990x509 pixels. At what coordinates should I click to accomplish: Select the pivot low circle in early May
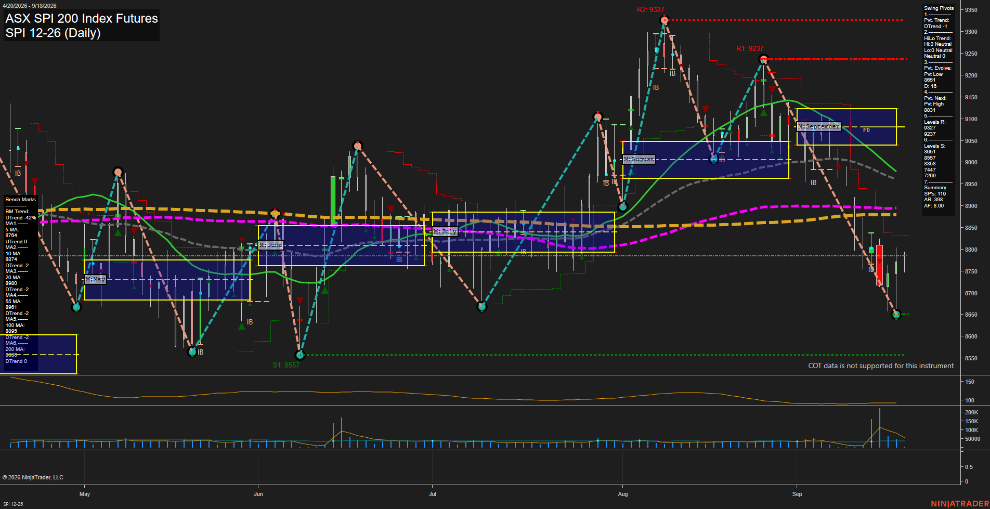point(76,307)
